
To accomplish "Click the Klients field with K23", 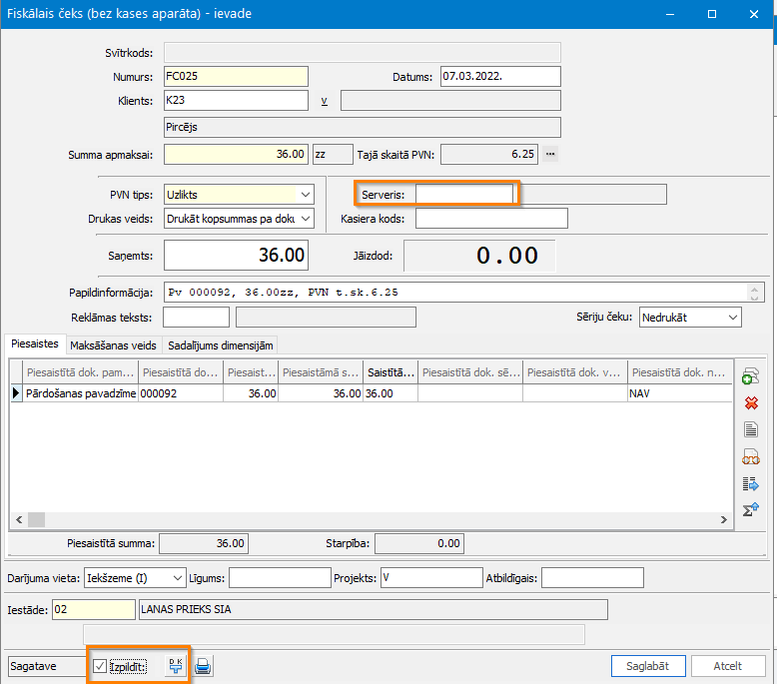I will pyautogui.click(x=236, y=100).
